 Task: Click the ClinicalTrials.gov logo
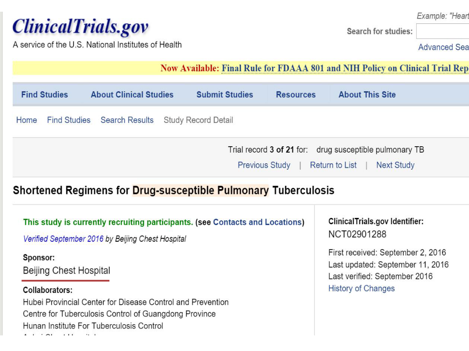(x=81, y=27)
